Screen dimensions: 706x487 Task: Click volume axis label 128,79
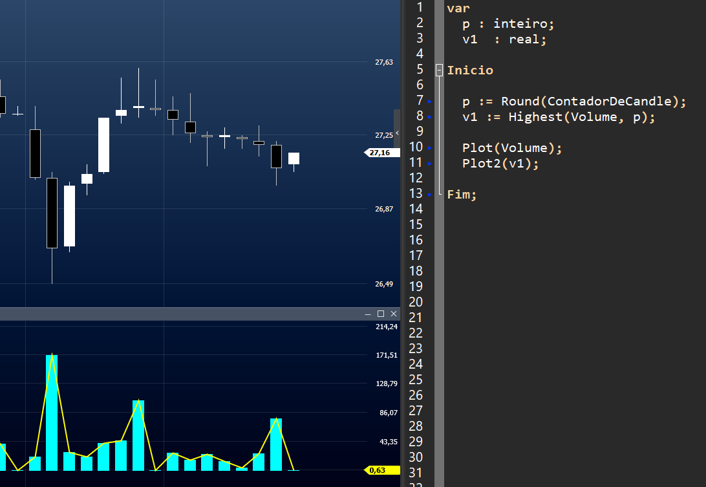coord(387,384)
